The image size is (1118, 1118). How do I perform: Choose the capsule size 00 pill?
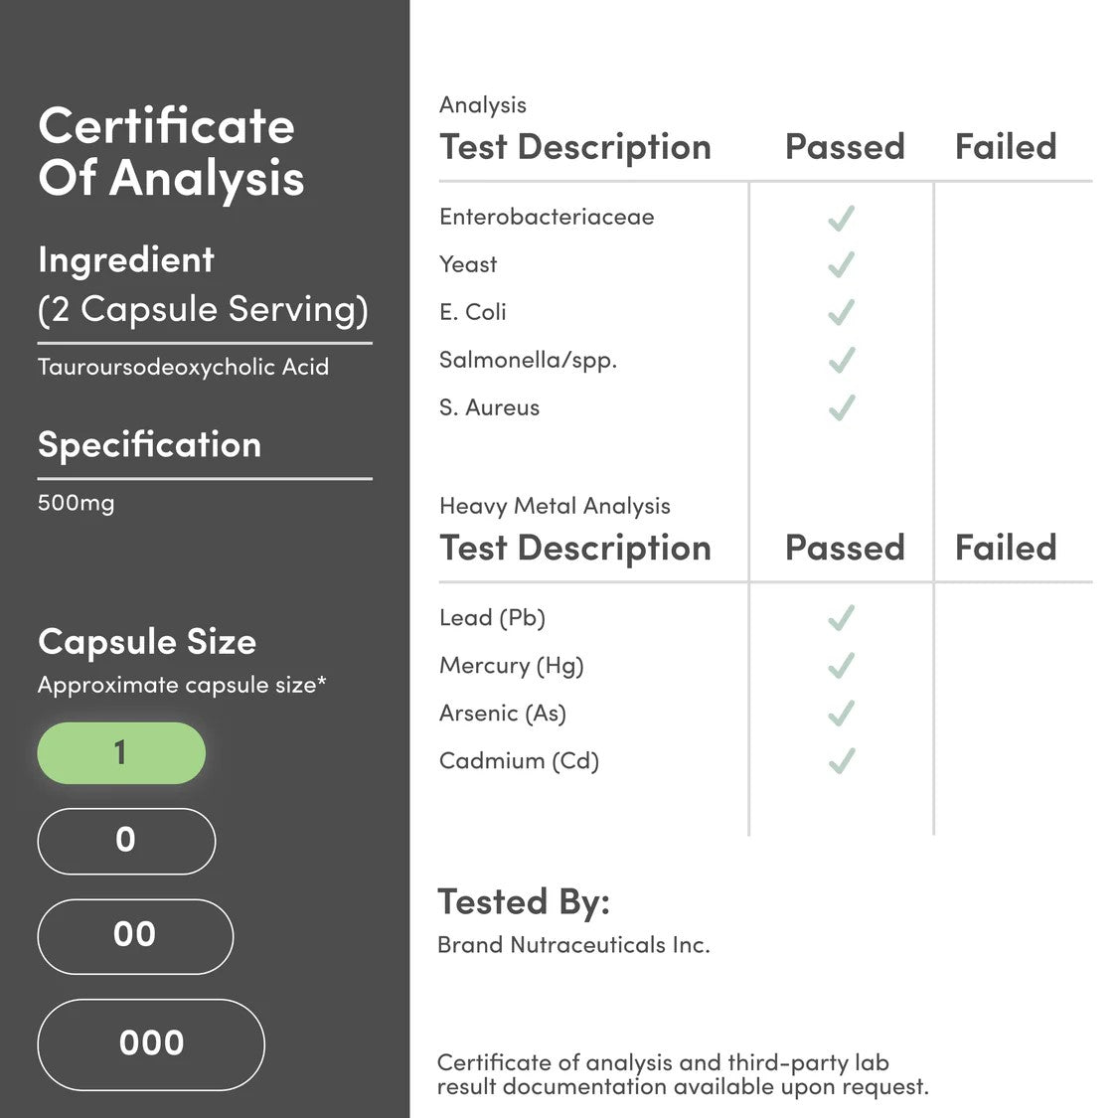(135, 936)
